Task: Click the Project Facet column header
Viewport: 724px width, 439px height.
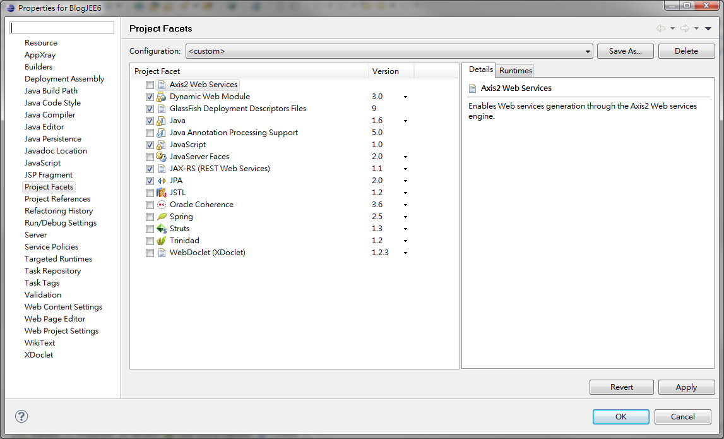Action: tap(249, 71)
